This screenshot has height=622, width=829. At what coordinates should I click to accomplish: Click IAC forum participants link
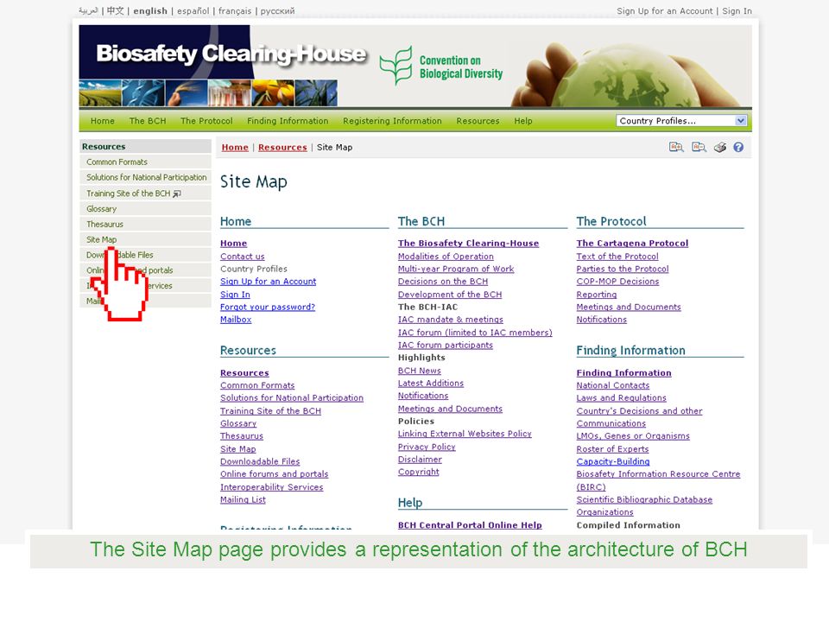pyautogui.click(x=446, y=345)
